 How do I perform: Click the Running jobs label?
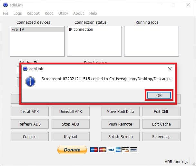pyautogui.click(x=147, y=22)
